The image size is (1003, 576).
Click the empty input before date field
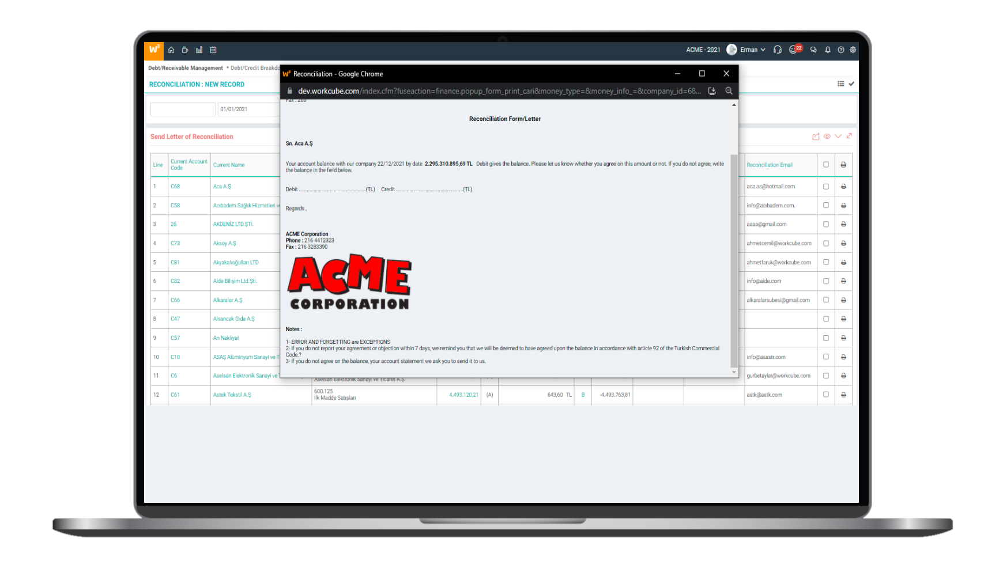point(183,109)
